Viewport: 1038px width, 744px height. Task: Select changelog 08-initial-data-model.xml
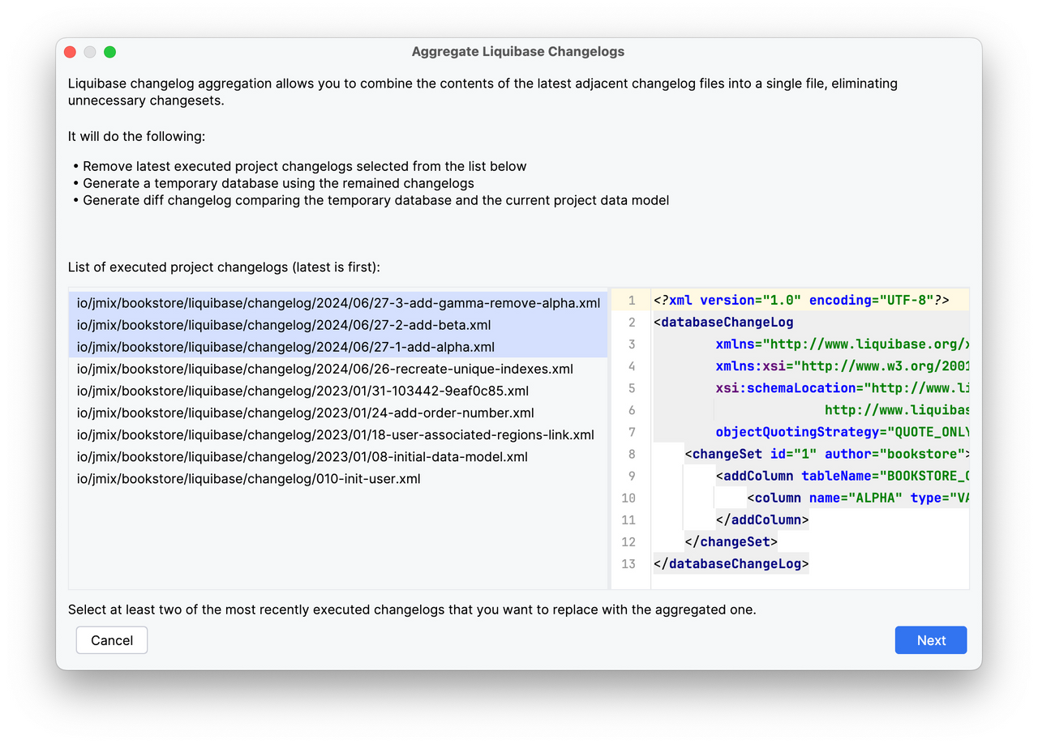tap(302, 456)
